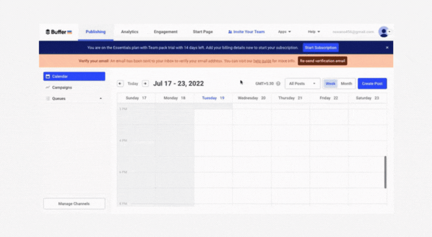Viewport: 432px width, 237px height.
Task: Click the Calendar icon in sidebar
Action: tap(48, 76)
